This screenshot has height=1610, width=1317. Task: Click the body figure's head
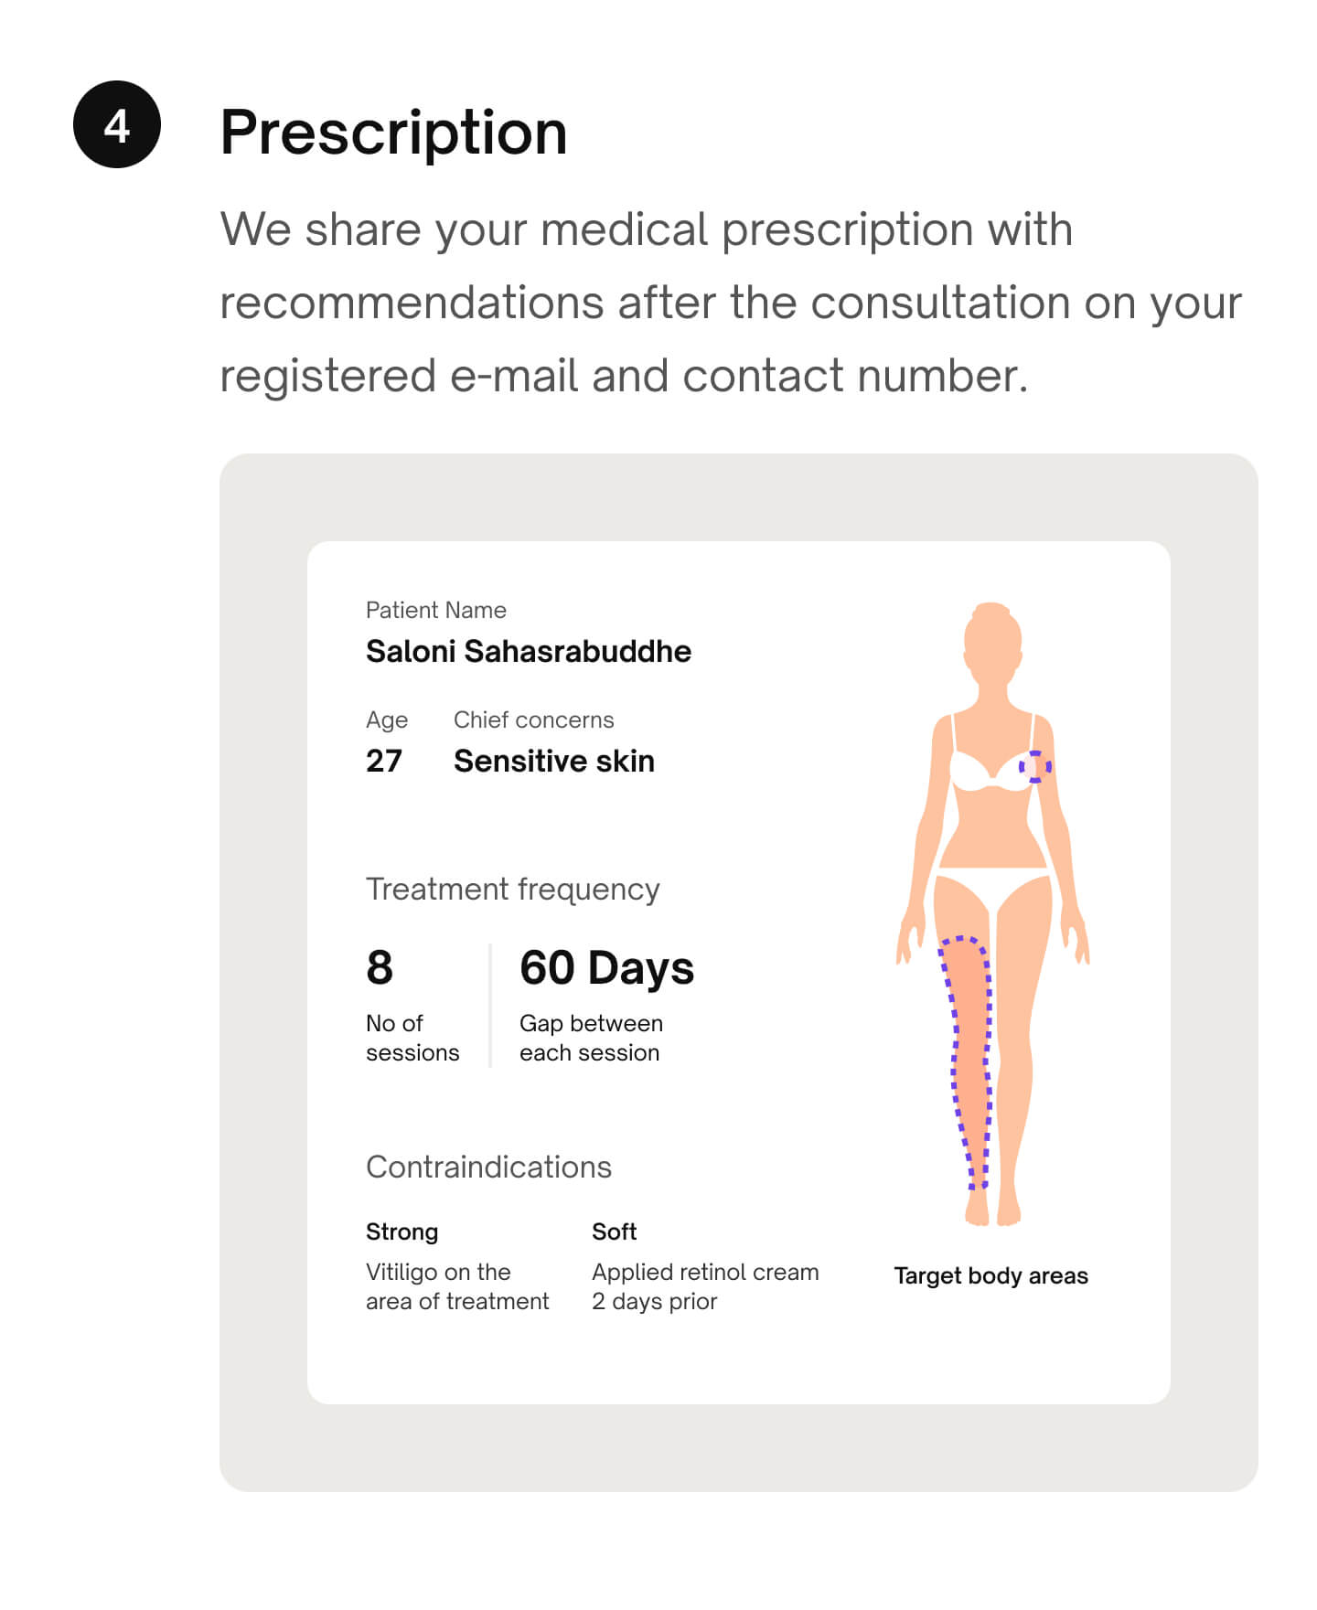[991, 638]
